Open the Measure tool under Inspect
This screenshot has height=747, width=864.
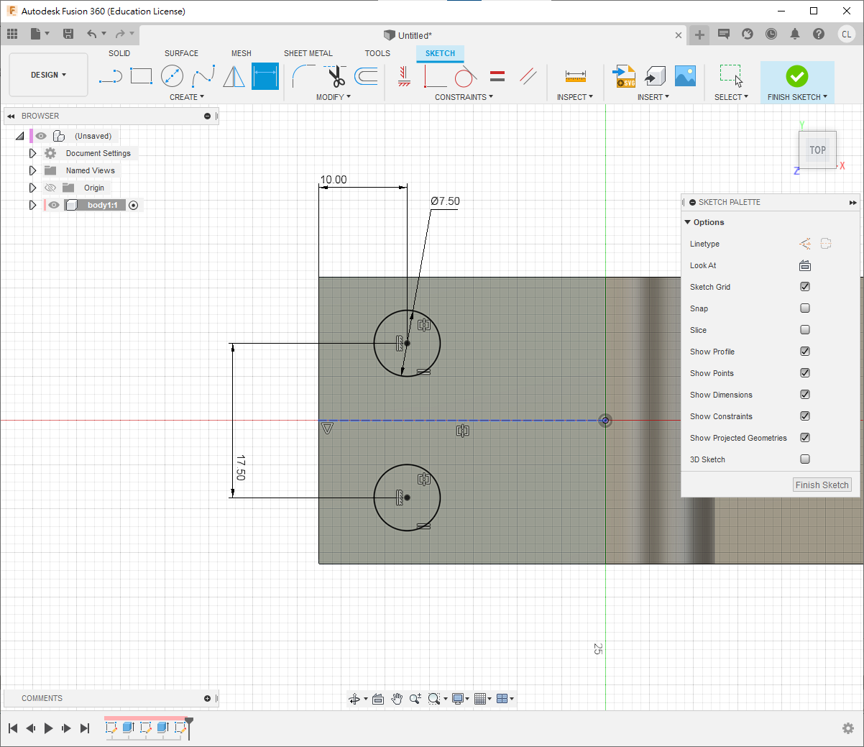click(x=575, y=76)
